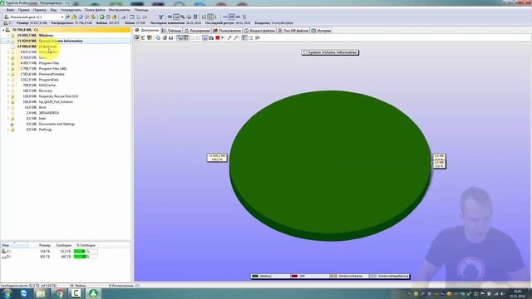Switch to the История tab
Screen dimensions: 532x299
coord(321,31)
